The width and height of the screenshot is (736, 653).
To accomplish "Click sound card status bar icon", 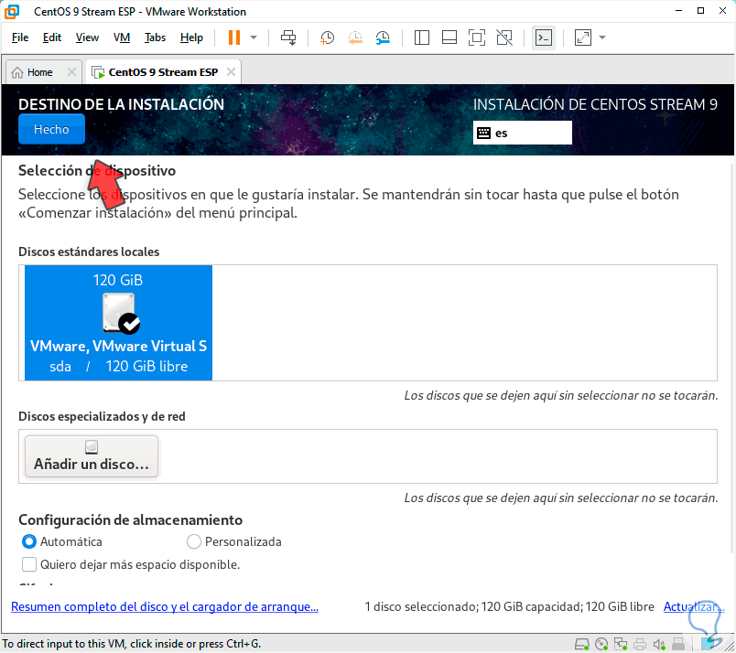I will click(x=659, y=644).
